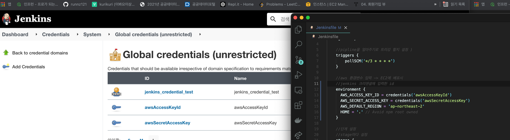Image resolution: width=510 pixels, height=140 pixels.
Task: Click the Live Share icon
Action: 298,135
